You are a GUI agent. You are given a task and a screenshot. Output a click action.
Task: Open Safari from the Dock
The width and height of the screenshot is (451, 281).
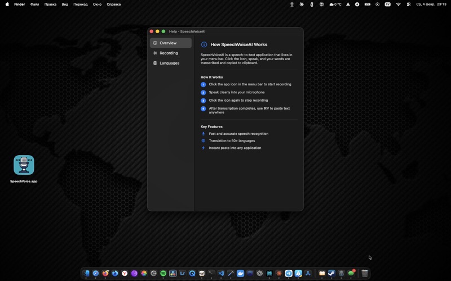pos(96,273)
